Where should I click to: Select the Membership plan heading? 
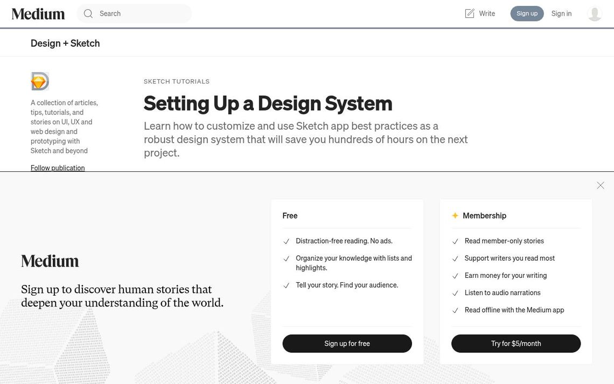(484, 215)
